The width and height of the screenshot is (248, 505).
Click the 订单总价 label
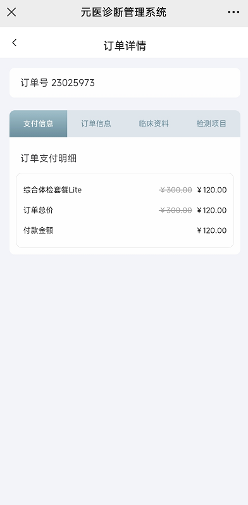click(x=39, y=210)
